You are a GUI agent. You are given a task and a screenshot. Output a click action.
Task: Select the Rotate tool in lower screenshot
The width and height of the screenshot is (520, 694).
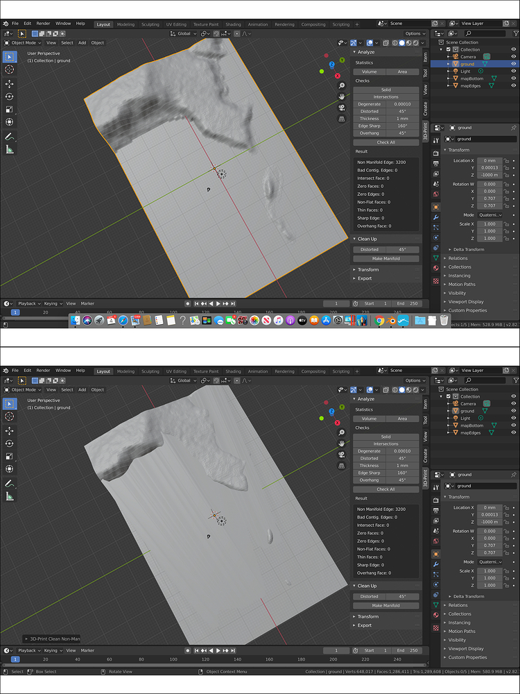pyautogui.click(x=9, y=443)
